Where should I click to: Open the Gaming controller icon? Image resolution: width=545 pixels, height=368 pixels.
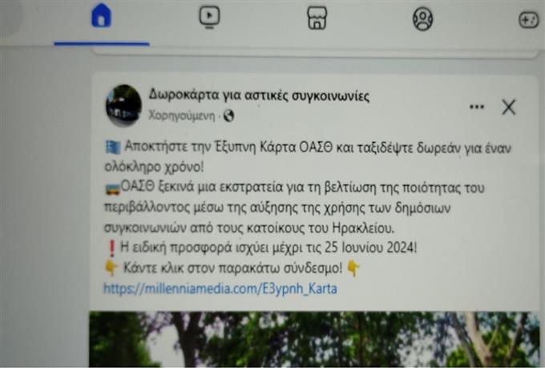click(x=529, y=19)
